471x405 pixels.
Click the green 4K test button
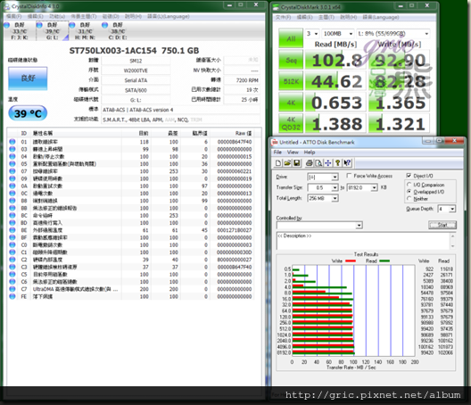[x=291, y=103]
